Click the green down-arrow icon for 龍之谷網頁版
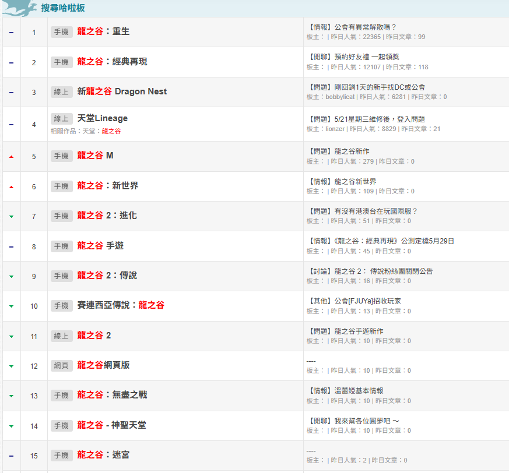 tap(11, 366)
